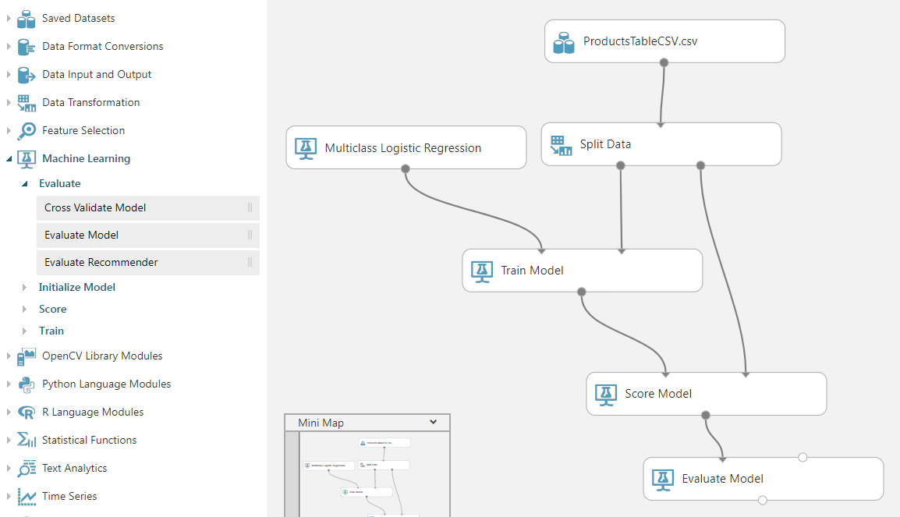The image size is (900, 517).
Task: Click the Score Model node on canvas
Action: [x=706, y=393]
